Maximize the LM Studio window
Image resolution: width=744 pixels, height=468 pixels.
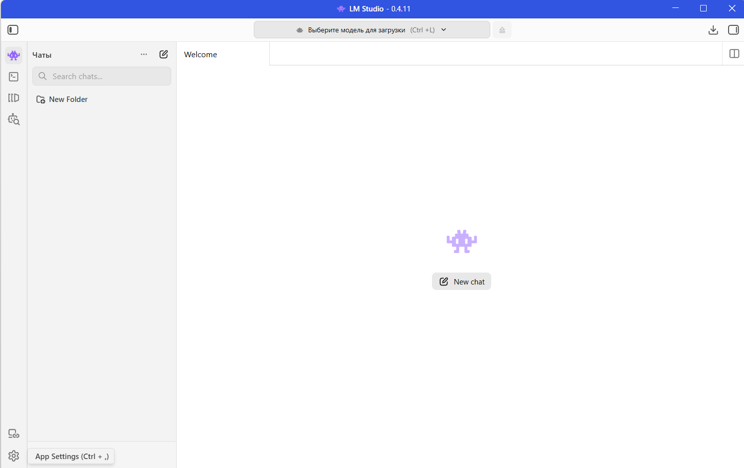coord(704,8)
